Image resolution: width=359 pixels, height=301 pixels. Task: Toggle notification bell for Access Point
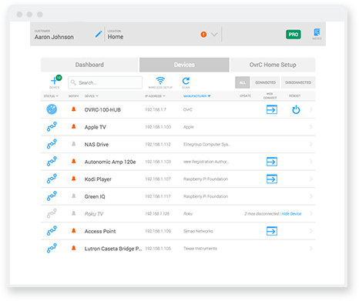pyautogui.click(x=74, y=231)
